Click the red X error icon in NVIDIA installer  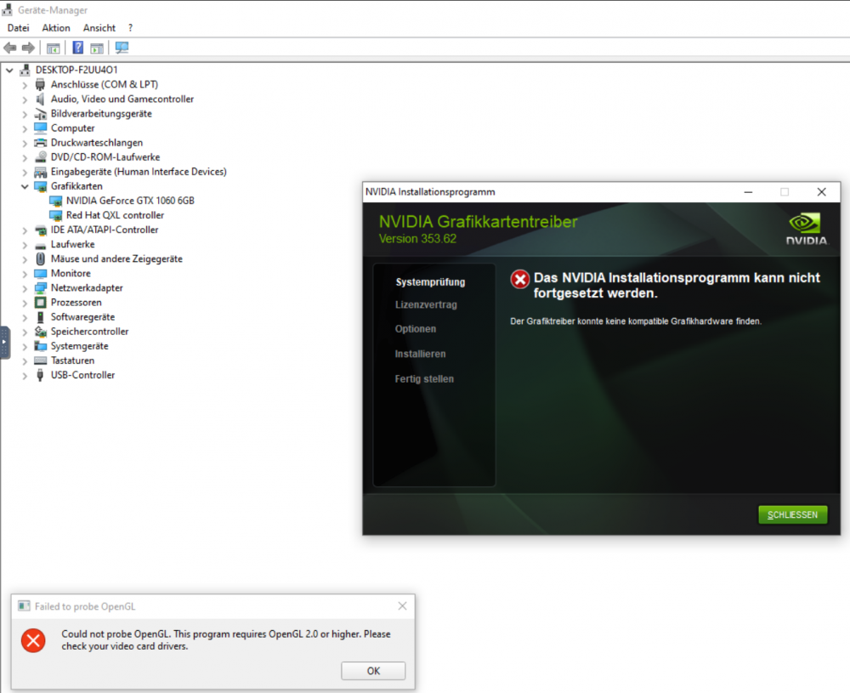tap(520, 279)
